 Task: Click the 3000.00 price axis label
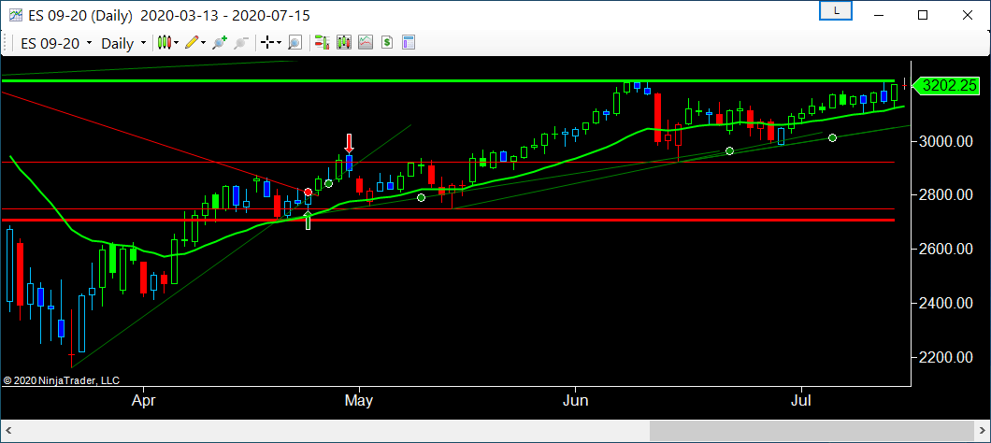pos(946,141)
